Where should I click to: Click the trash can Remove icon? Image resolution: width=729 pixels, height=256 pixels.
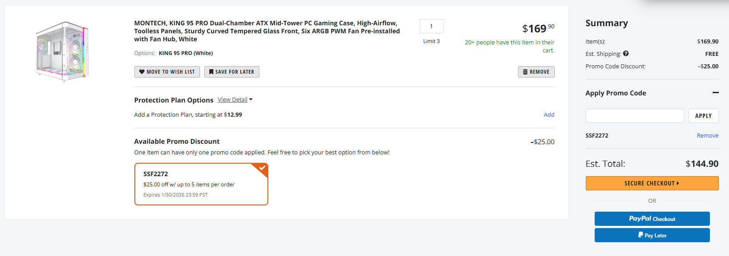click(525, 72)
